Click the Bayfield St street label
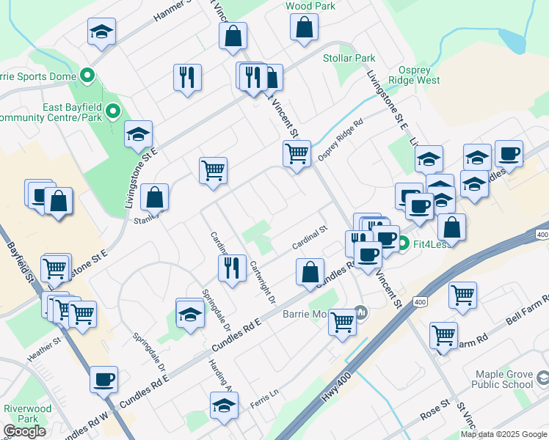Screen dimensions: 549x440 [21, 262]
